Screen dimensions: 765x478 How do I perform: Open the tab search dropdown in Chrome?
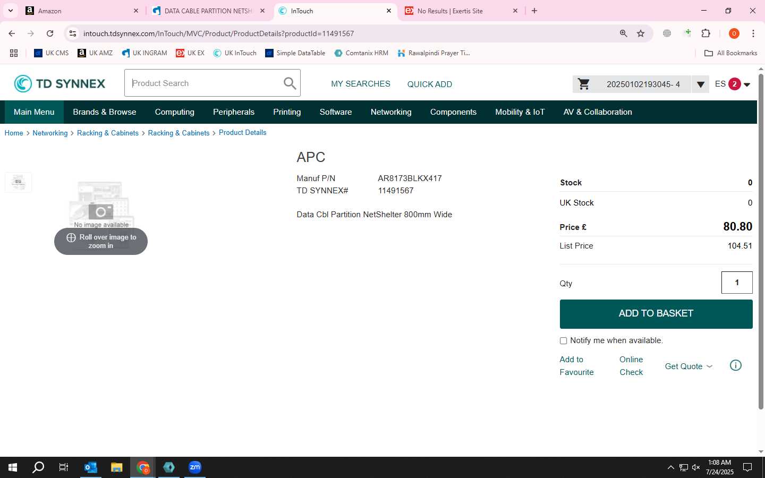10,11
